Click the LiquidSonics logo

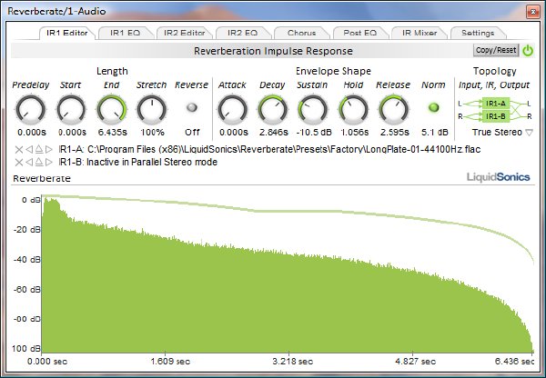499,177
